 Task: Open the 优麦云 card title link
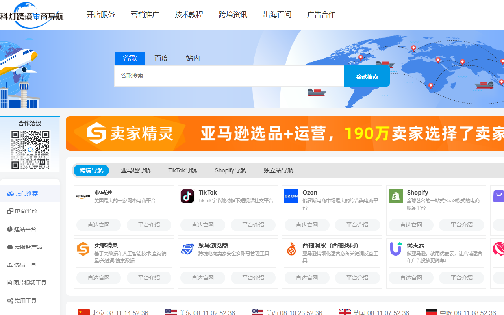pos(415,245)
